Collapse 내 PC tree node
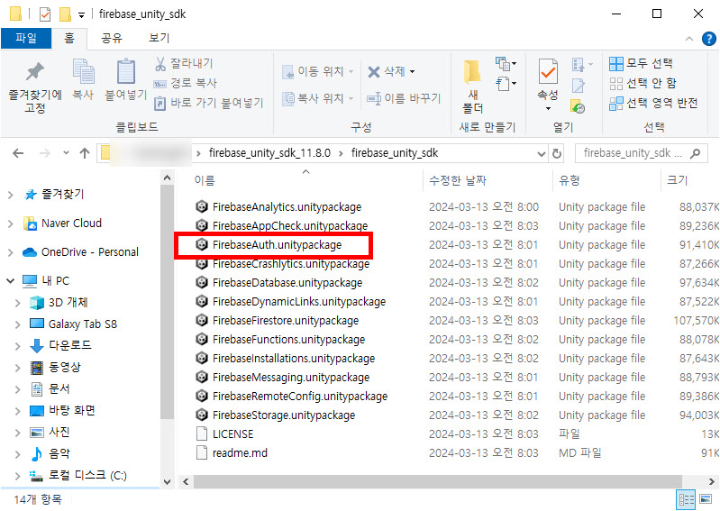Image resolution: width=720 pixels, height=511 pixels. 11,280
